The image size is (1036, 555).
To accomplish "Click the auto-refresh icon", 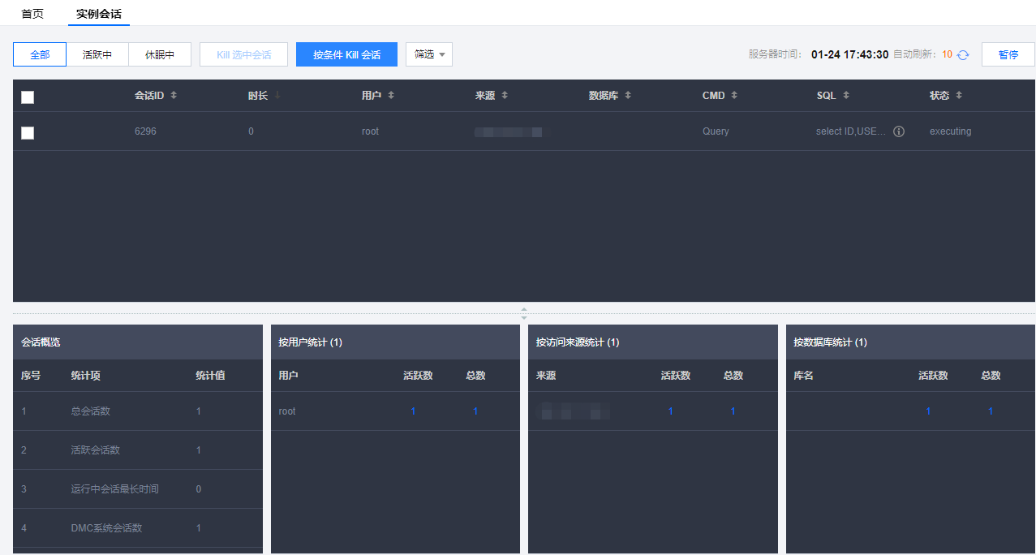I will coord(963,55).
